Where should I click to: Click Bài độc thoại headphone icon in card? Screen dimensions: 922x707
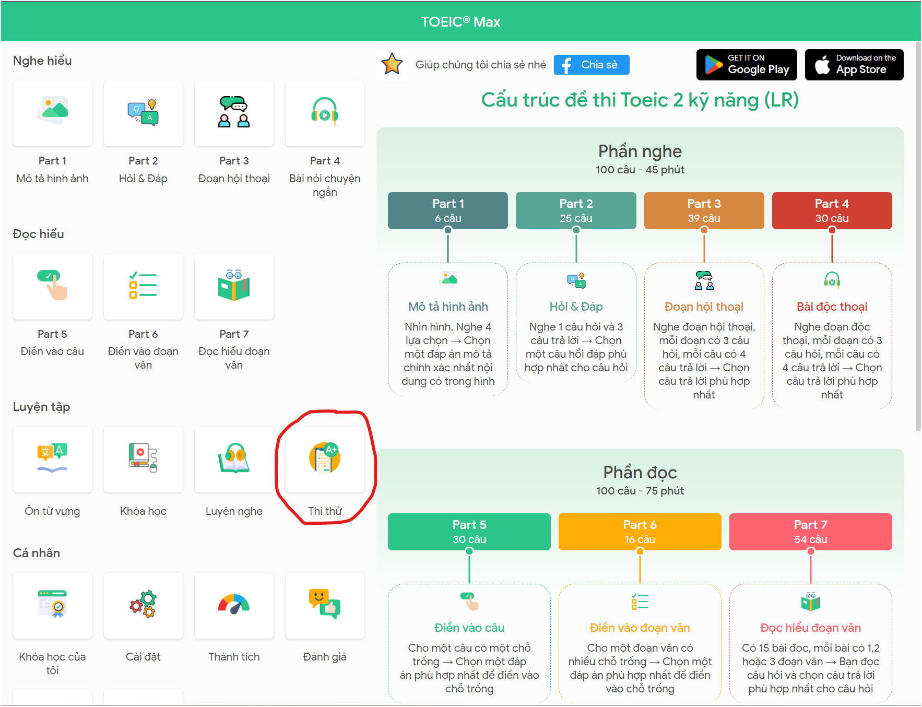(x=832, y=280)
